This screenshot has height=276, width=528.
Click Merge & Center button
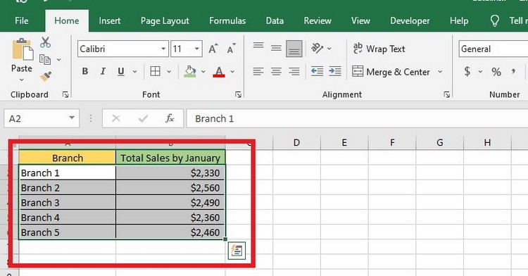point(391,72)
